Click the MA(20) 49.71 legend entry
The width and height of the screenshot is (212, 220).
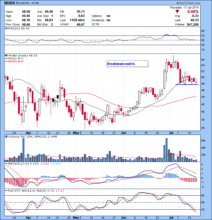click(14, 58)
